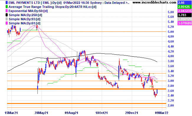The width and height of the screenshot is (192, 116).
Task: Click the 2.00 price axis label
Action: [x=171, y=105]
